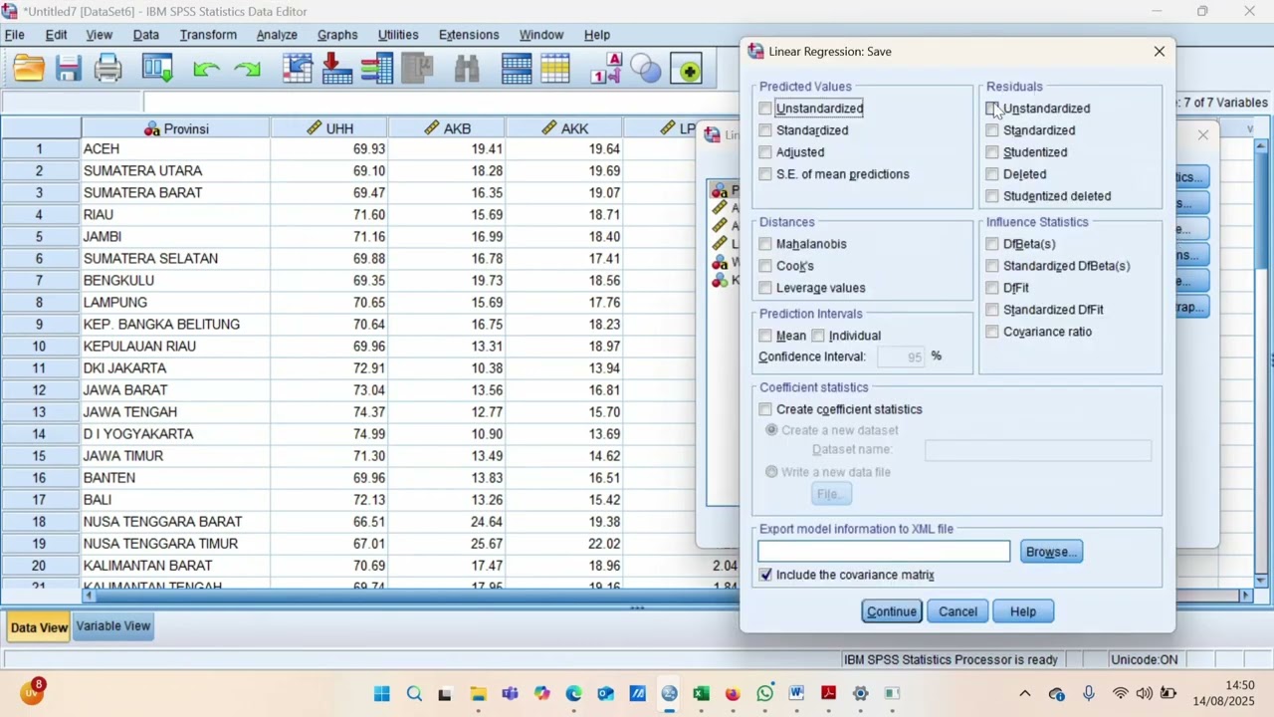Tick the Studentized residuals checkbox

[x=992, y=152]
